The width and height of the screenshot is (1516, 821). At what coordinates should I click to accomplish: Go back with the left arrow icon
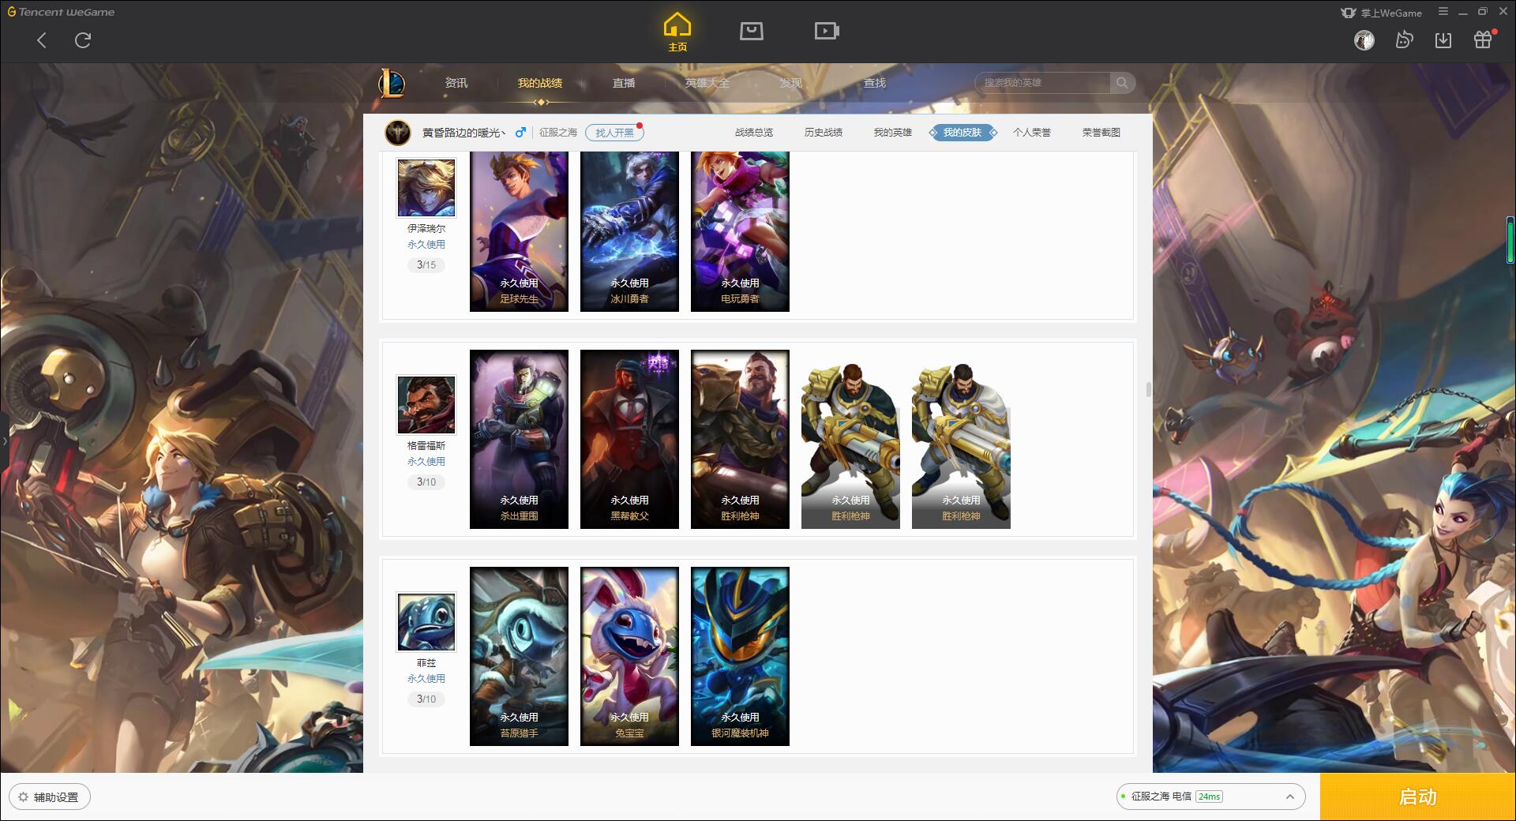click(x=42, y=40)
